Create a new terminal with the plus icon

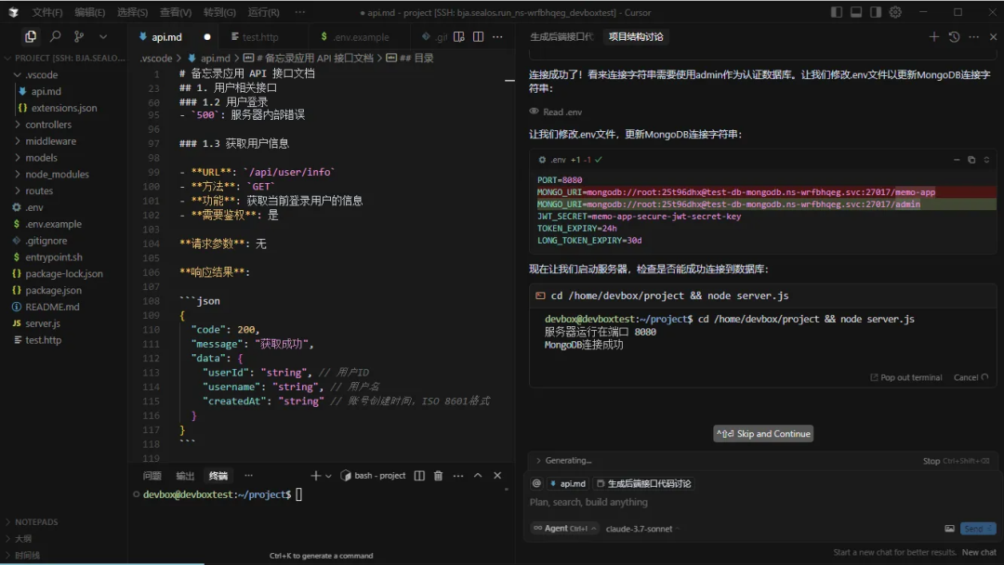coord(315,475)
